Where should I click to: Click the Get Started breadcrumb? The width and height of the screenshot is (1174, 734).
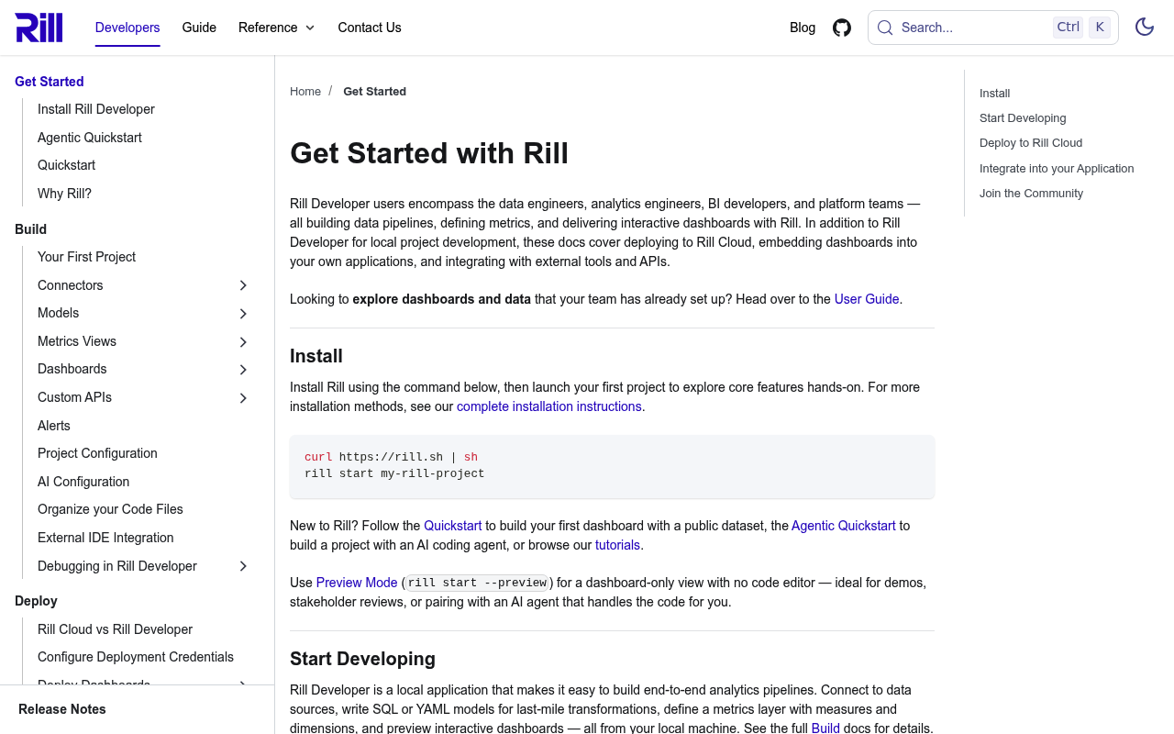tap(374, 92)
